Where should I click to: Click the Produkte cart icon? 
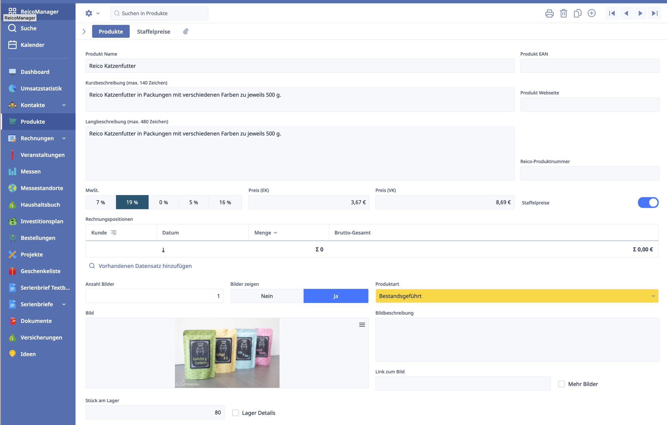point(12,121)
